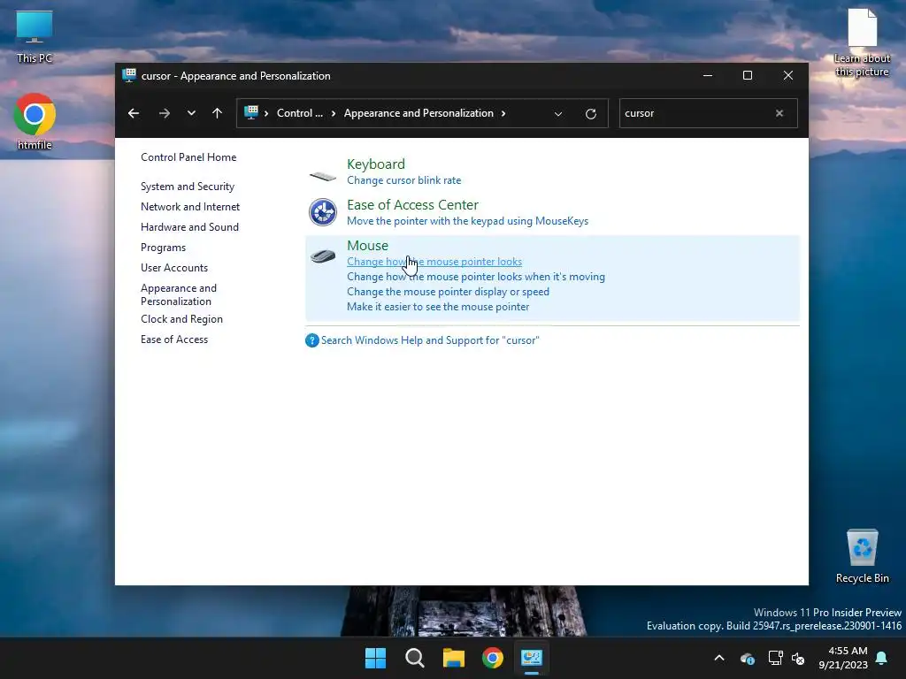
Task: Open Network and Internet category
Action: pos(190,207)
